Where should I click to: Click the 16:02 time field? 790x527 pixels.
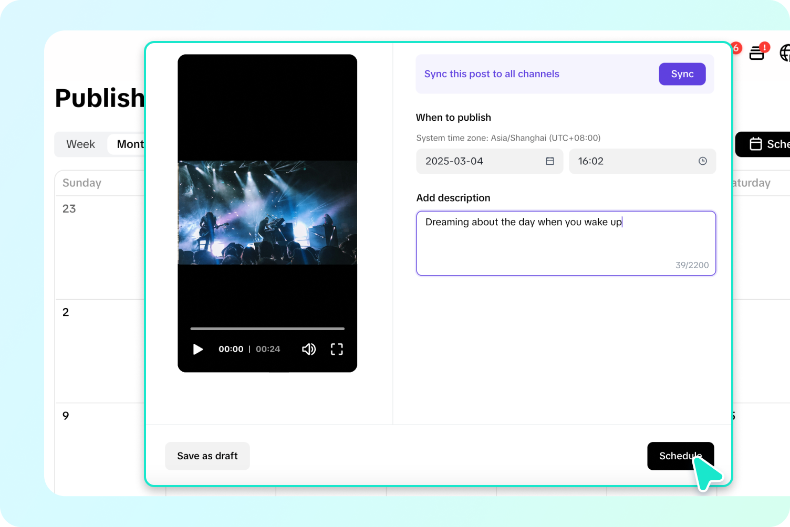tap(642, 161)
